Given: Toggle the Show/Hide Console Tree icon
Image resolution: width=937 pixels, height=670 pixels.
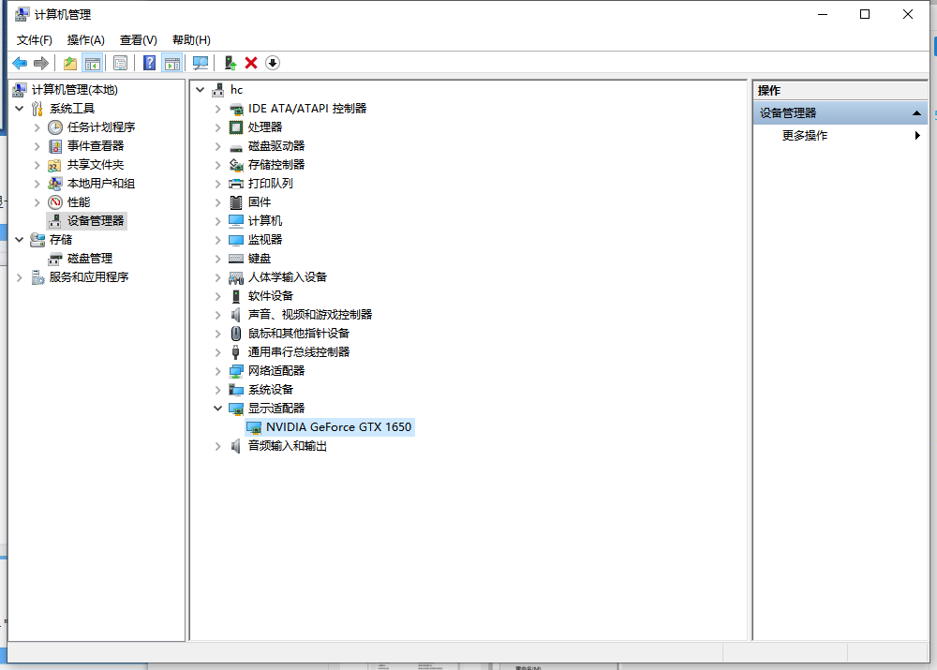Looking at the screenshot, I should pos(93,63).
